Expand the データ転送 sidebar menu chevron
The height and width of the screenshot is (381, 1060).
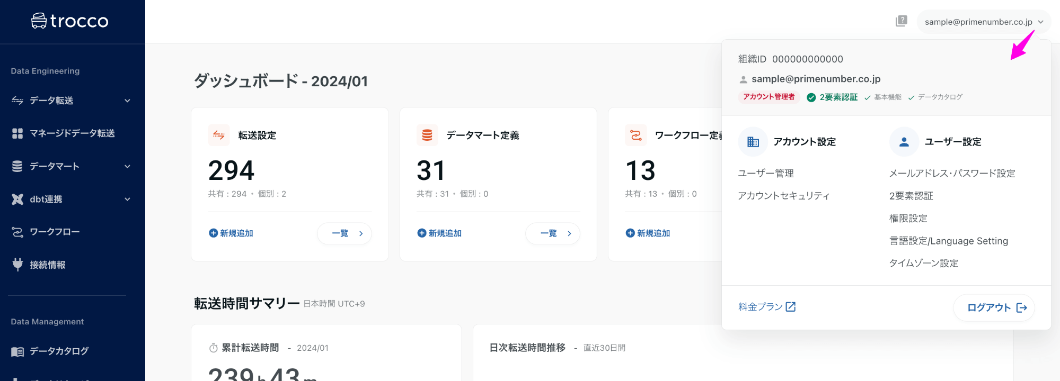[x=127, y=101]
